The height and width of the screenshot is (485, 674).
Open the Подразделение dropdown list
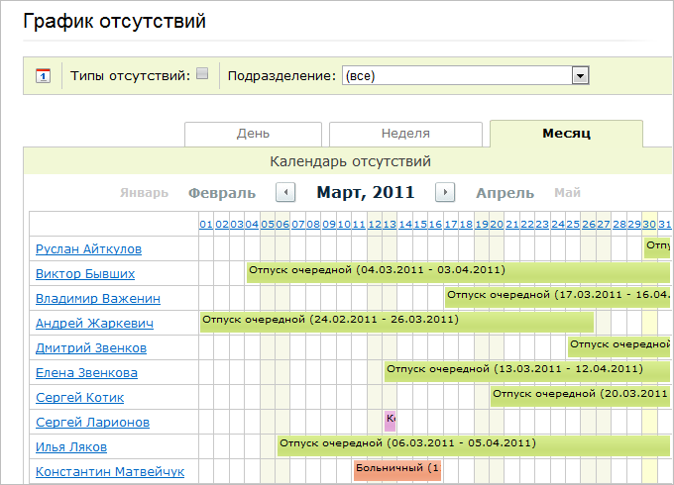581,75
